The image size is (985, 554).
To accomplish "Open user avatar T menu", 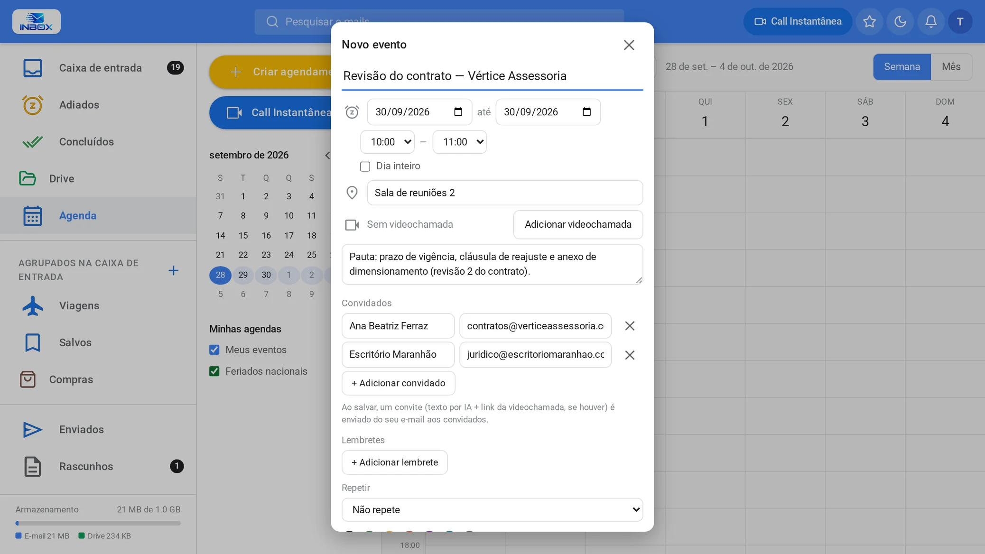I will tap(960, 21).
